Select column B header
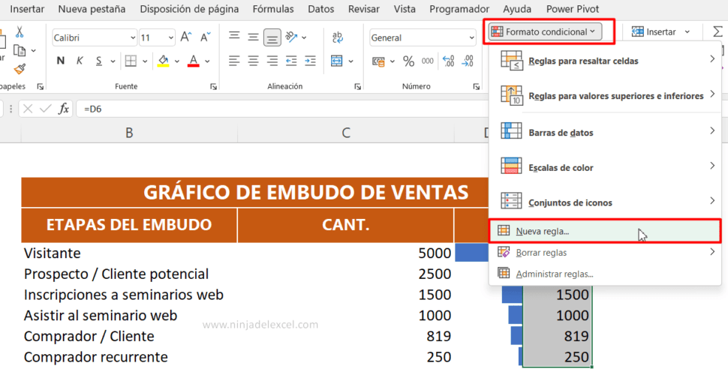 point(129,133)
